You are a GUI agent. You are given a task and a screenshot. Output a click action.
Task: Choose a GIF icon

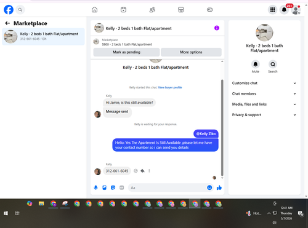122,187
